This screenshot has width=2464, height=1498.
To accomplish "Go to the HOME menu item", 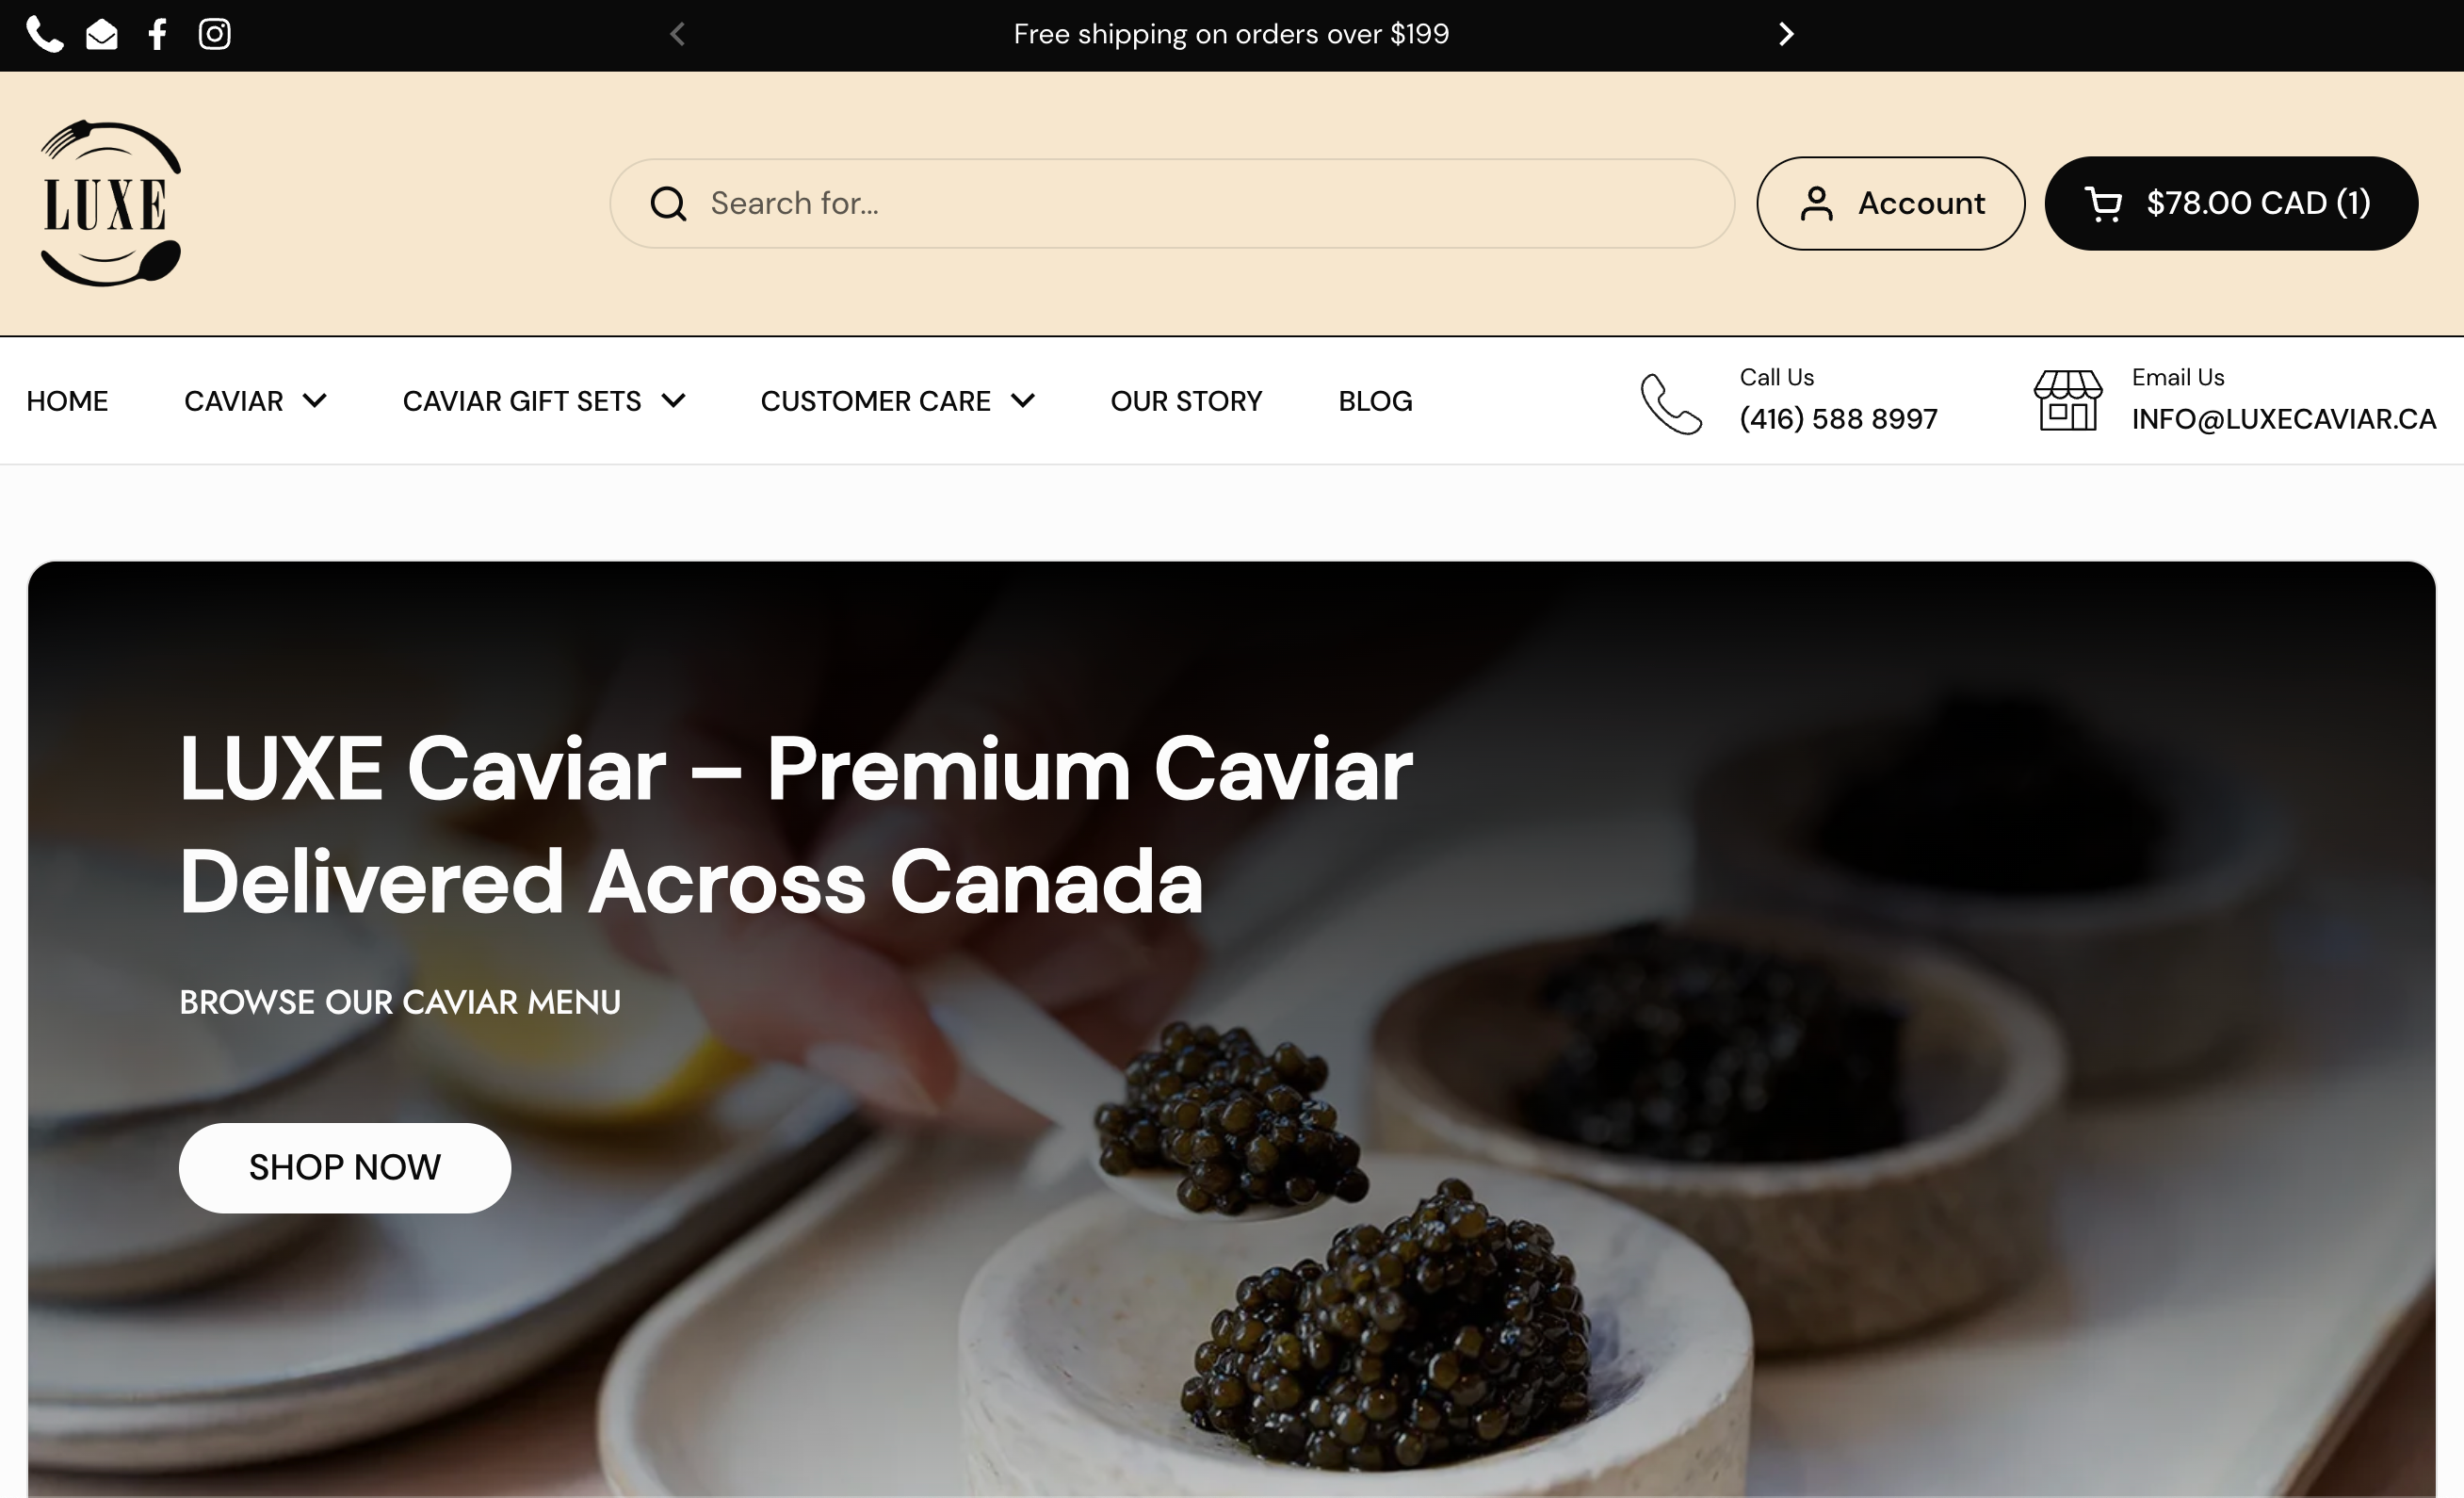I will (x=67, y=401).
